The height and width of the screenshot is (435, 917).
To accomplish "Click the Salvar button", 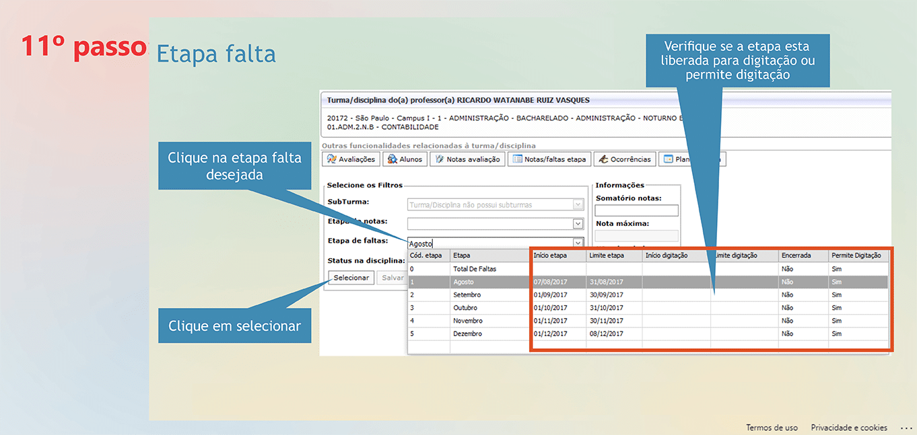I will [392, 278].
